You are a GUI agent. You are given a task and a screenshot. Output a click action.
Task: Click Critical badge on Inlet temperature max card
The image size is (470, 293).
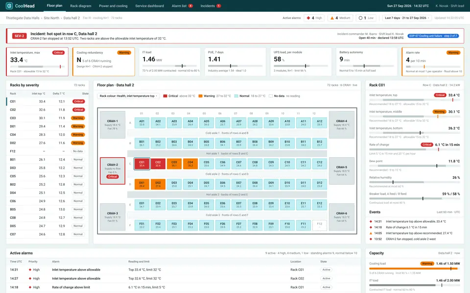tap(58, 53)
